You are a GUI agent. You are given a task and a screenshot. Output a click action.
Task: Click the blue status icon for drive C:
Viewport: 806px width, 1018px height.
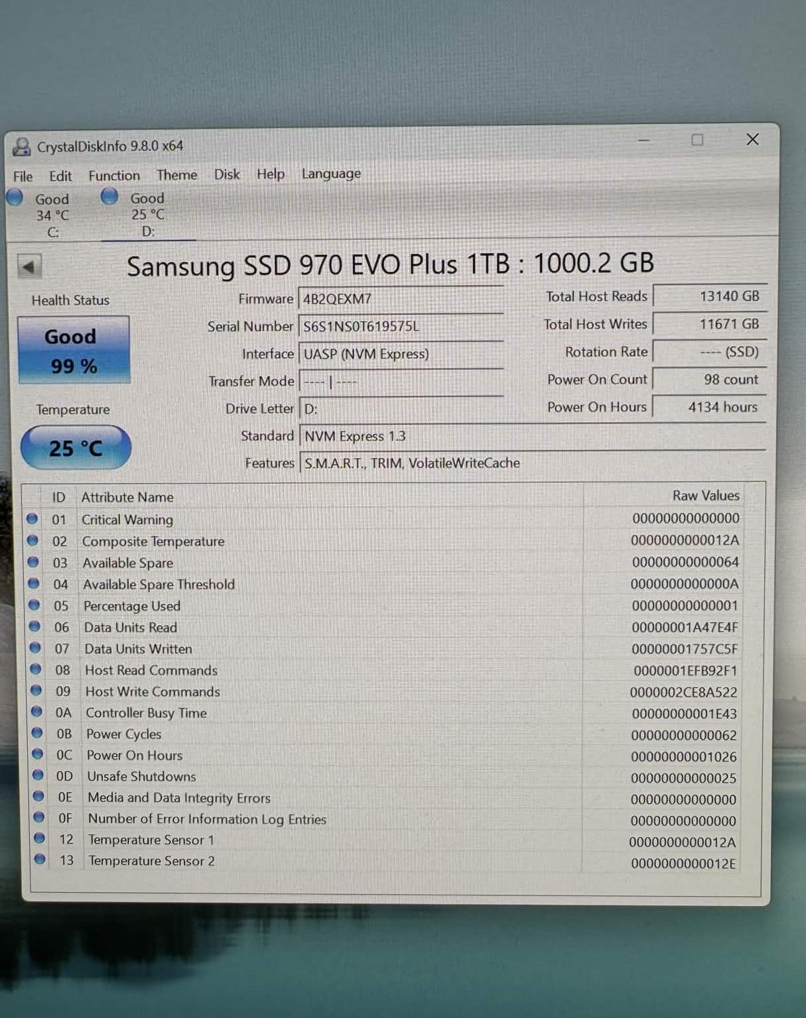pos(15,198)
